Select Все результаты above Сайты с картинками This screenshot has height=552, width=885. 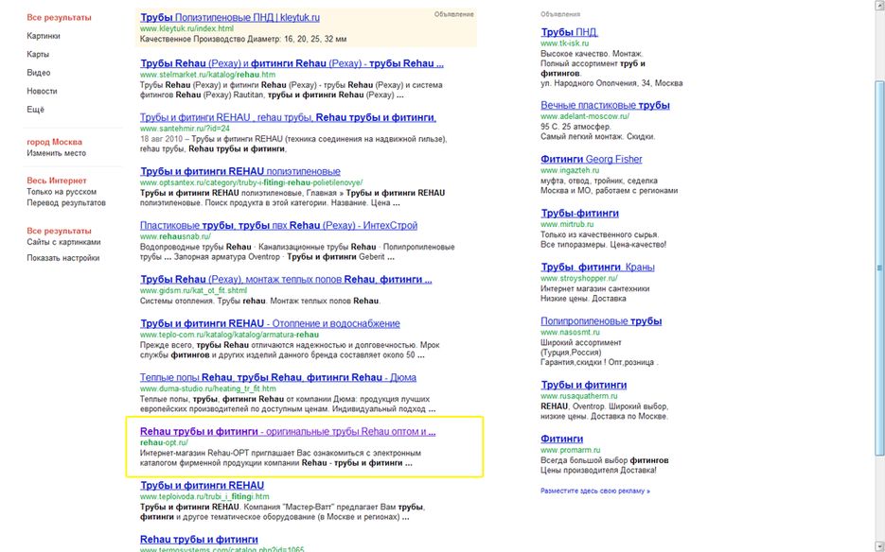[59, 231]
